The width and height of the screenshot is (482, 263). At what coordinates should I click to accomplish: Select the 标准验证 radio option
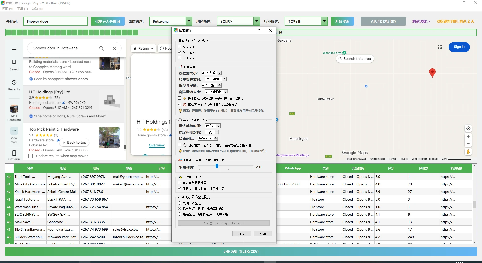pos(180,209)
